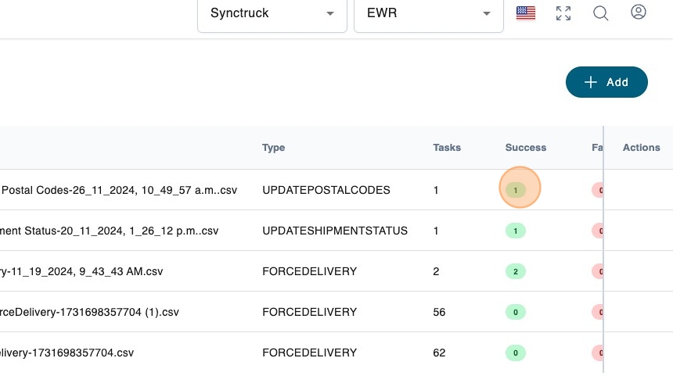
Task: Expand the EWR station dropdown
Action: (x=428, y=14)
